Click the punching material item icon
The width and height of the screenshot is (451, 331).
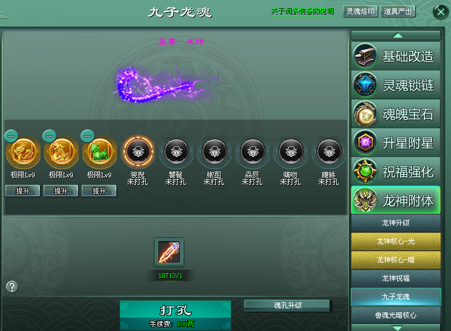click(x=169, y=252)
